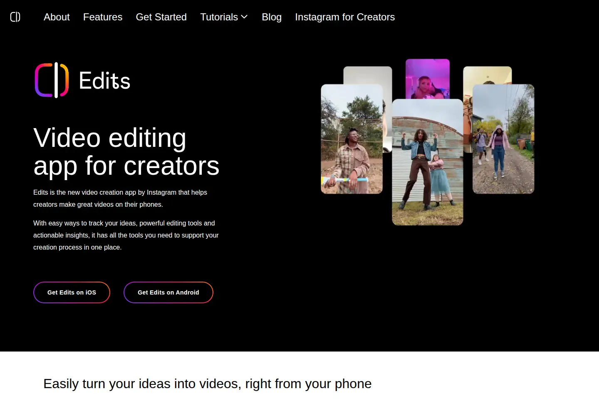This screenshot has height=416, width=599.
Task: Click Get Edits on Android button
Action: pyautogui.click(x=168, y=292)
